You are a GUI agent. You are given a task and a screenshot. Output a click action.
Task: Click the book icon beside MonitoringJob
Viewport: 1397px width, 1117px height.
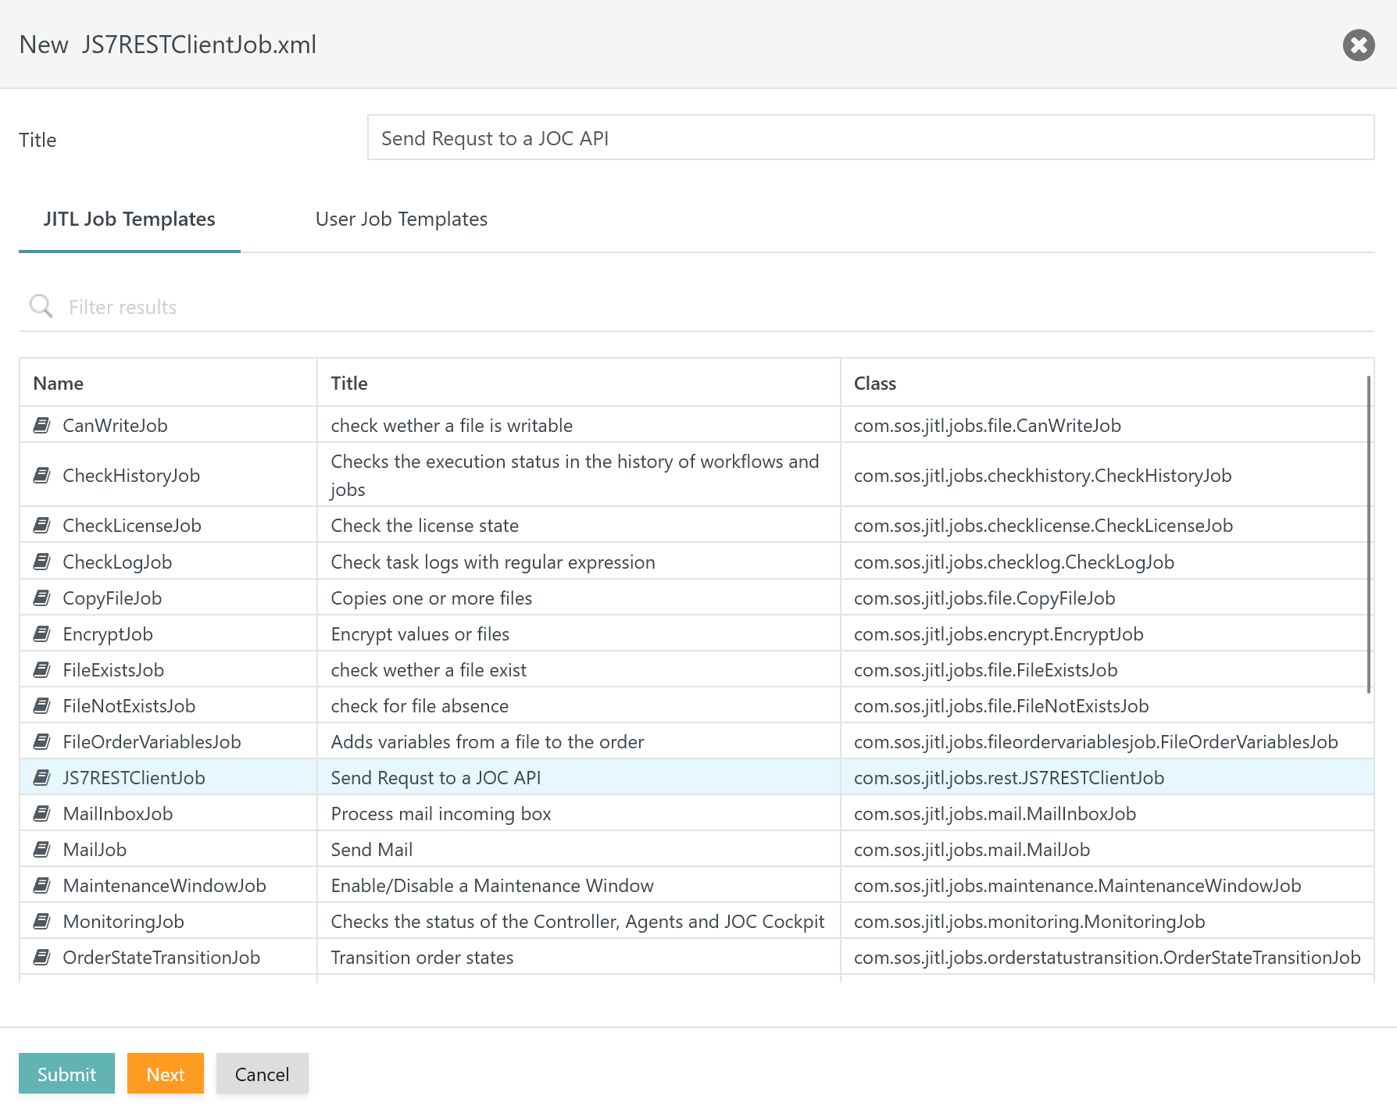tap(42, 921)
